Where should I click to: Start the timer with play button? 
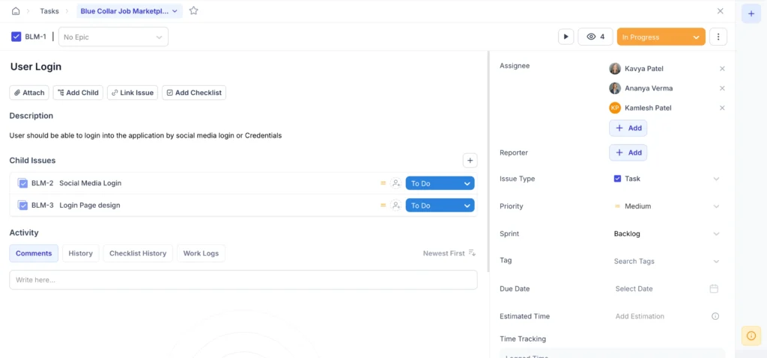566,37
